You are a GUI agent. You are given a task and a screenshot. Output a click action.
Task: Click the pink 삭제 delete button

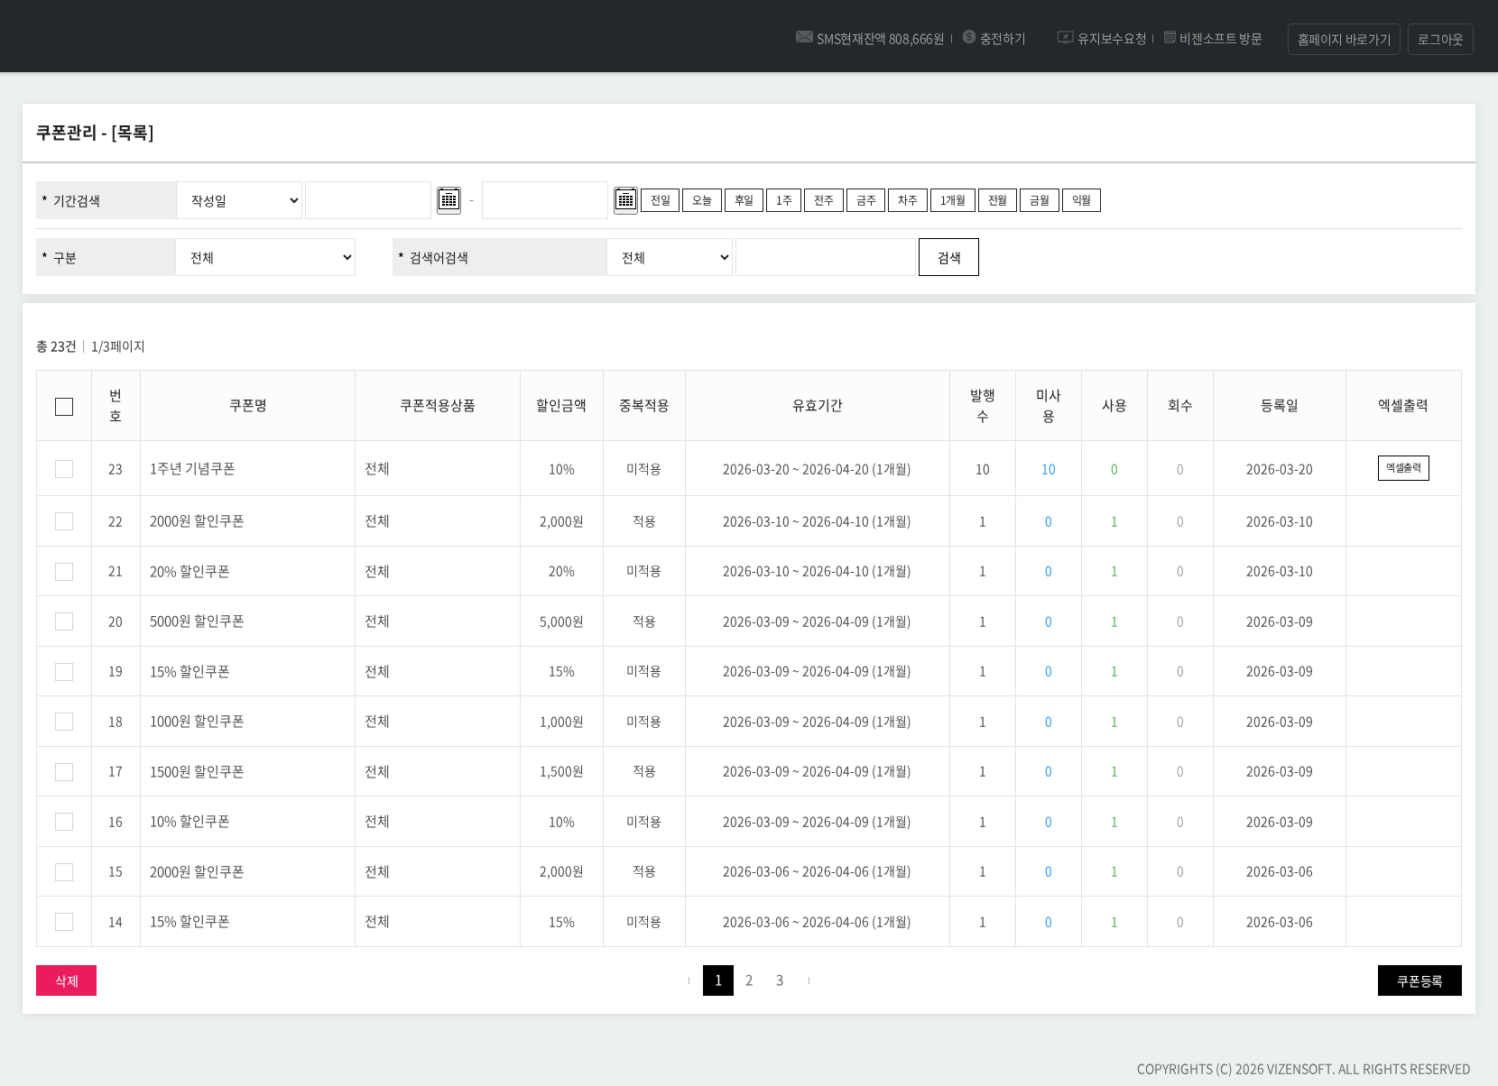point(66,980)
